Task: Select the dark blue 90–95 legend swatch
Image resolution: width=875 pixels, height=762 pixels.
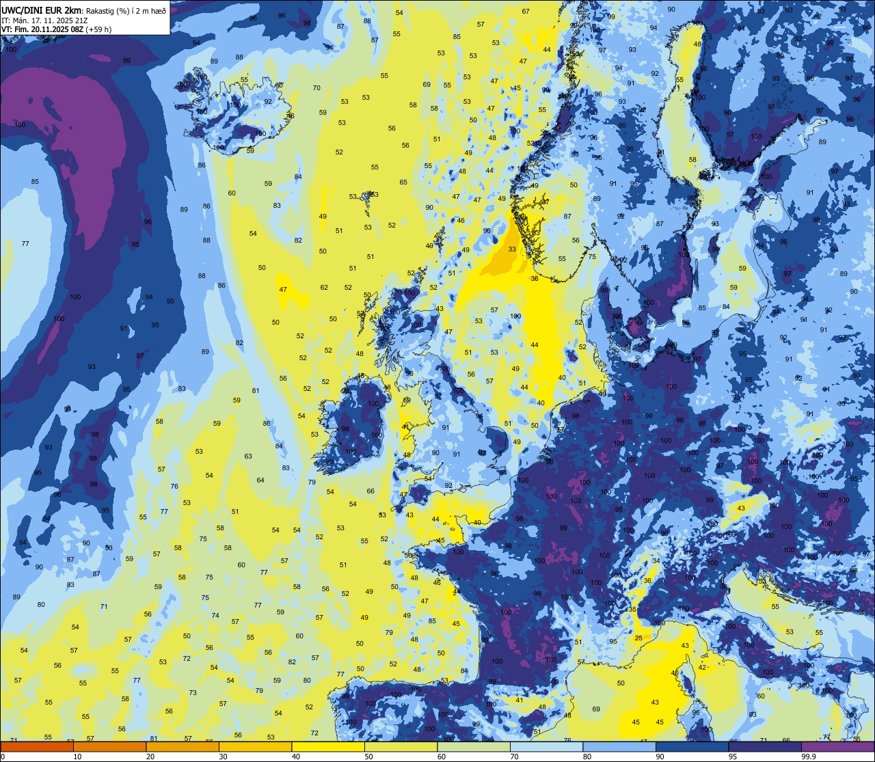Action: coord(692,747)
